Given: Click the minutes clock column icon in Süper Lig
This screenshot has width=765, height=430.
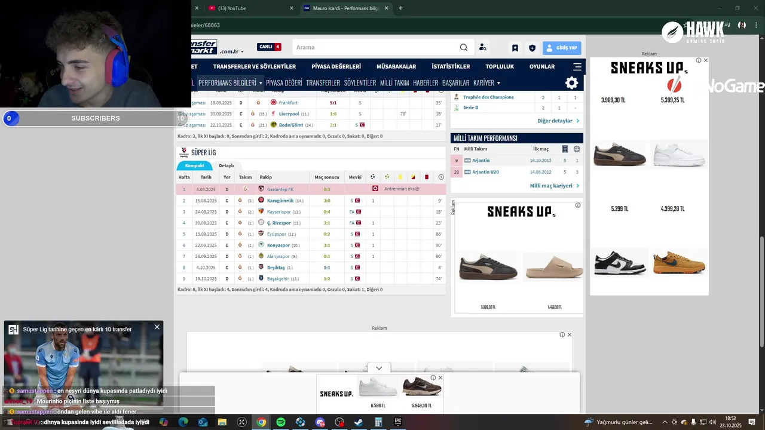Looking at the screenshot, I should point(441,177).
